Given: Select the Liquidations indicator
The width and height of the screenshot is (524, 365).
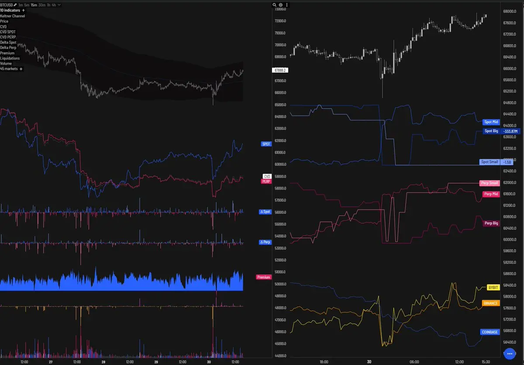Looking at the screenshot, I should pos(10,58).
